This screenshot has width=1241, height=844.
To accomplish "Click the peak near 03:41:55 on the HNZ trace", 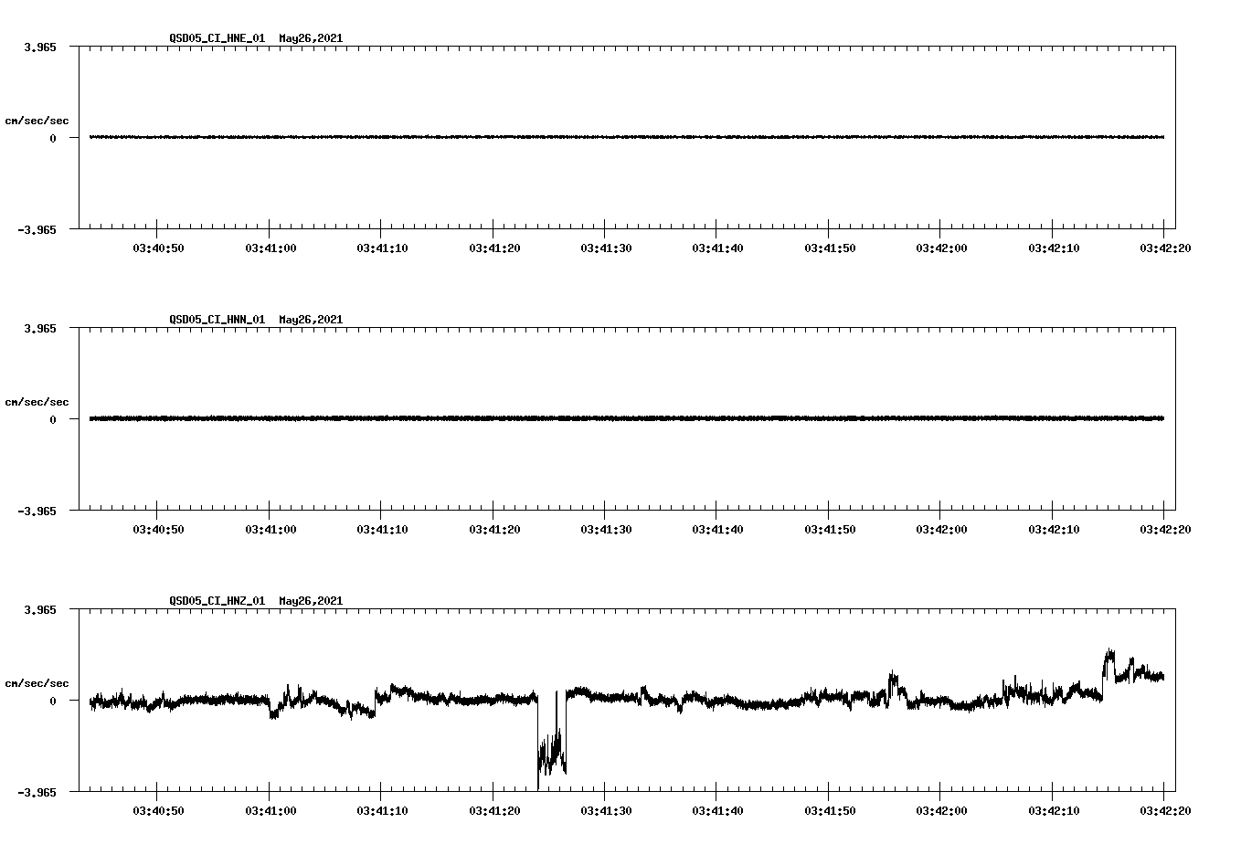I will tap(893, 678).
